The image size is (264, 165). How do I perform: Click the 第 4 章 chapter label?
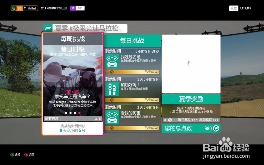[73, 92]
